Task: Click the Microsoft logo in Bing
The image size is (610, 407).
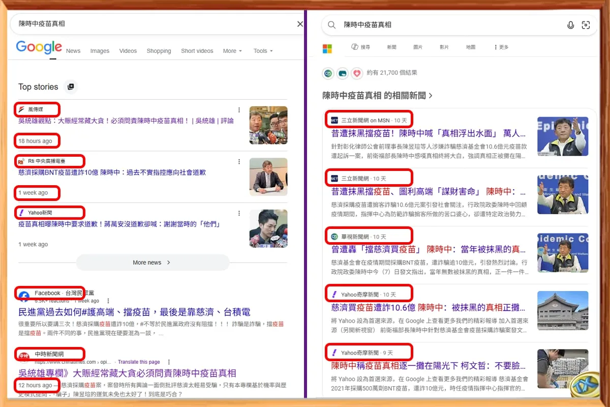Action: point(327,48)
